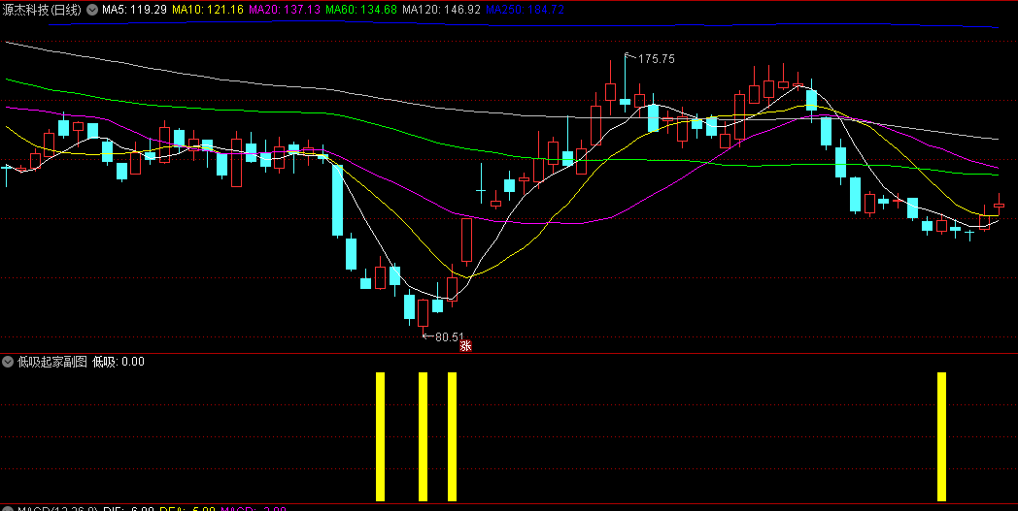Click the 175.75 high price label
This screenshot has width=1018, height=511.
click(657, 59)
